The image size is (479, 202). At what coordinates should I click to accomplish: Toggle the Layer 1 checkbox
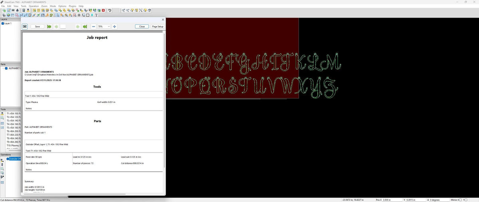coord(3,24)
